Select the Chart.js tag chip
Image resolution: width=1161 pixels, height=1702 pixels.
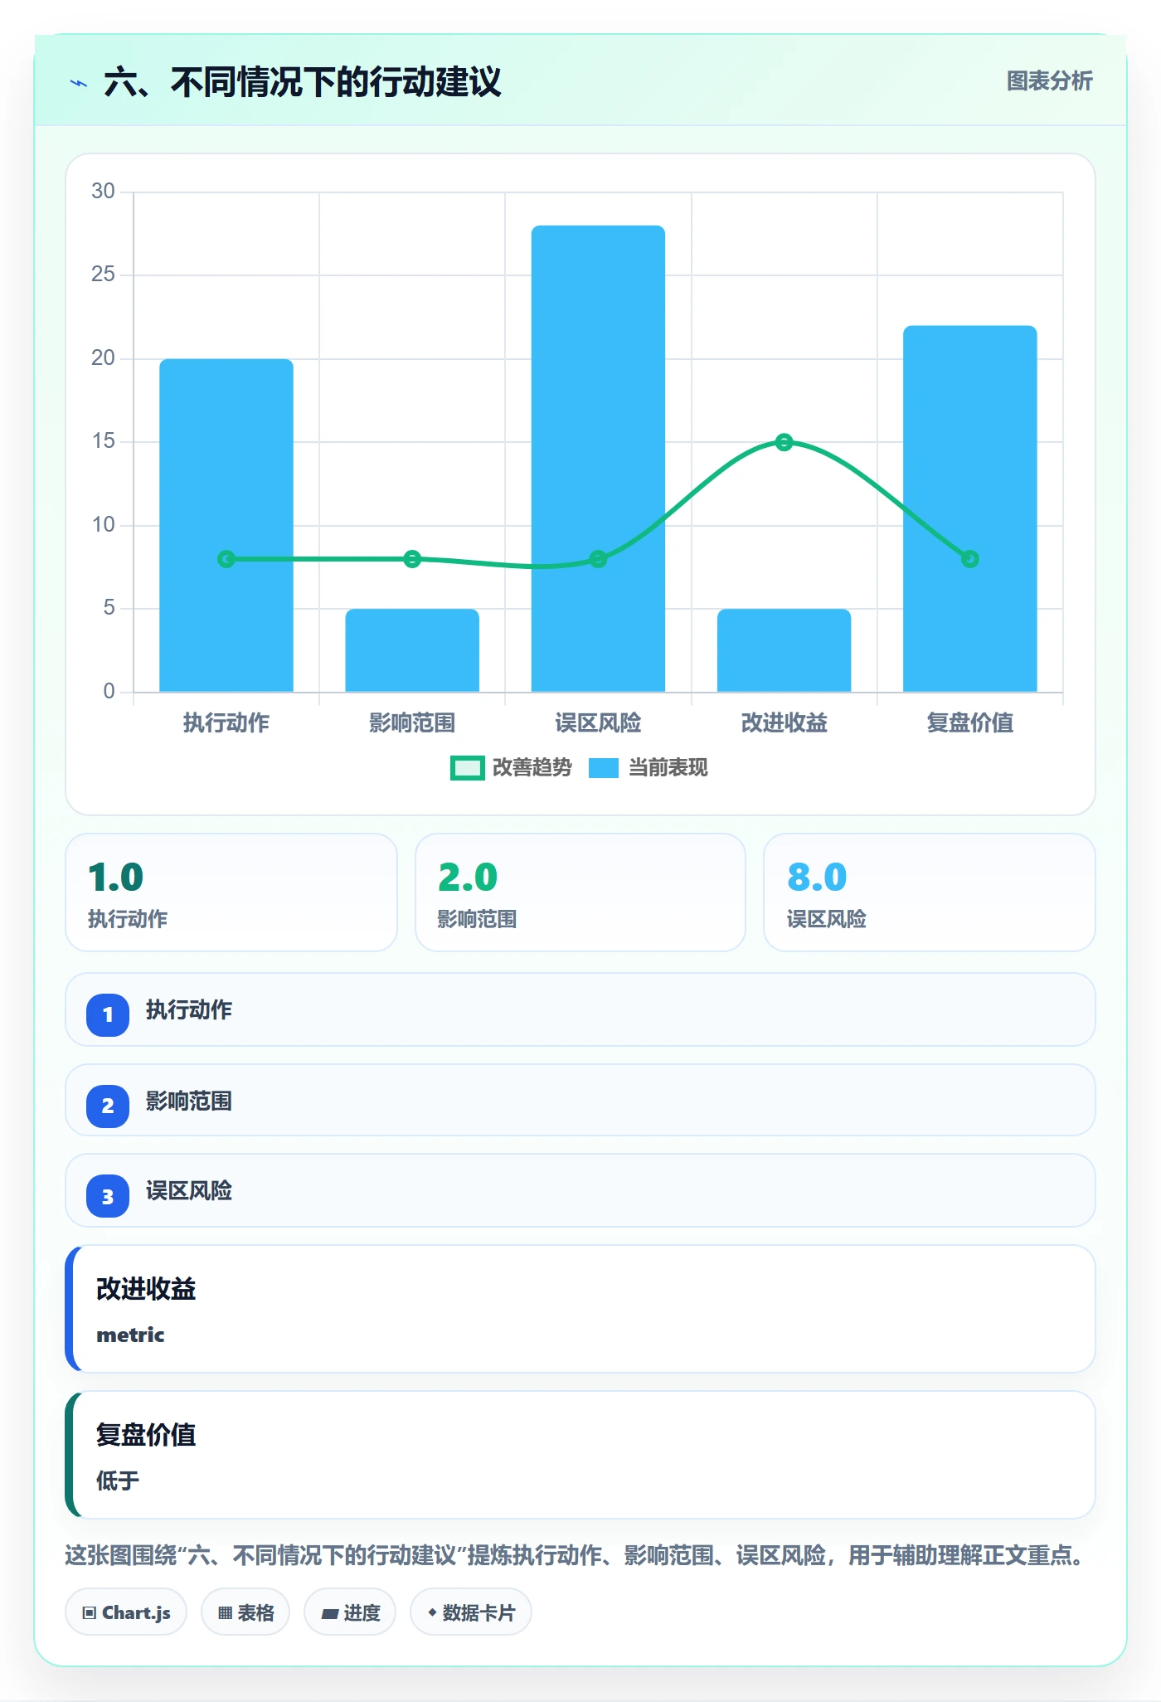click(126, 1612)
